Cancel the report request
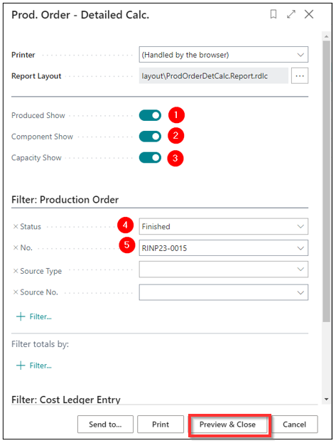The height and width of the screenshot is (443, 336). tap(294, 425)
